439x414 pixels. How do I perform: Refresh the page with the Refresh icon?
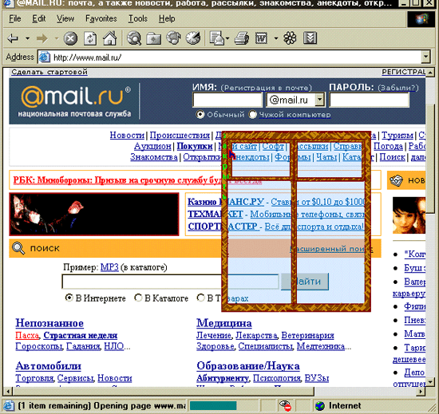pyautogui.click(x=90, y=38)
